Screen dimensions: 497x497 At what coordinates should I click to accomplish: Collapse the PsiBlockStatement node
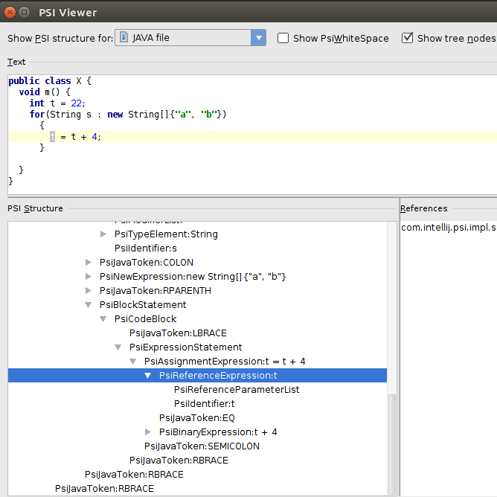point(88,305)
